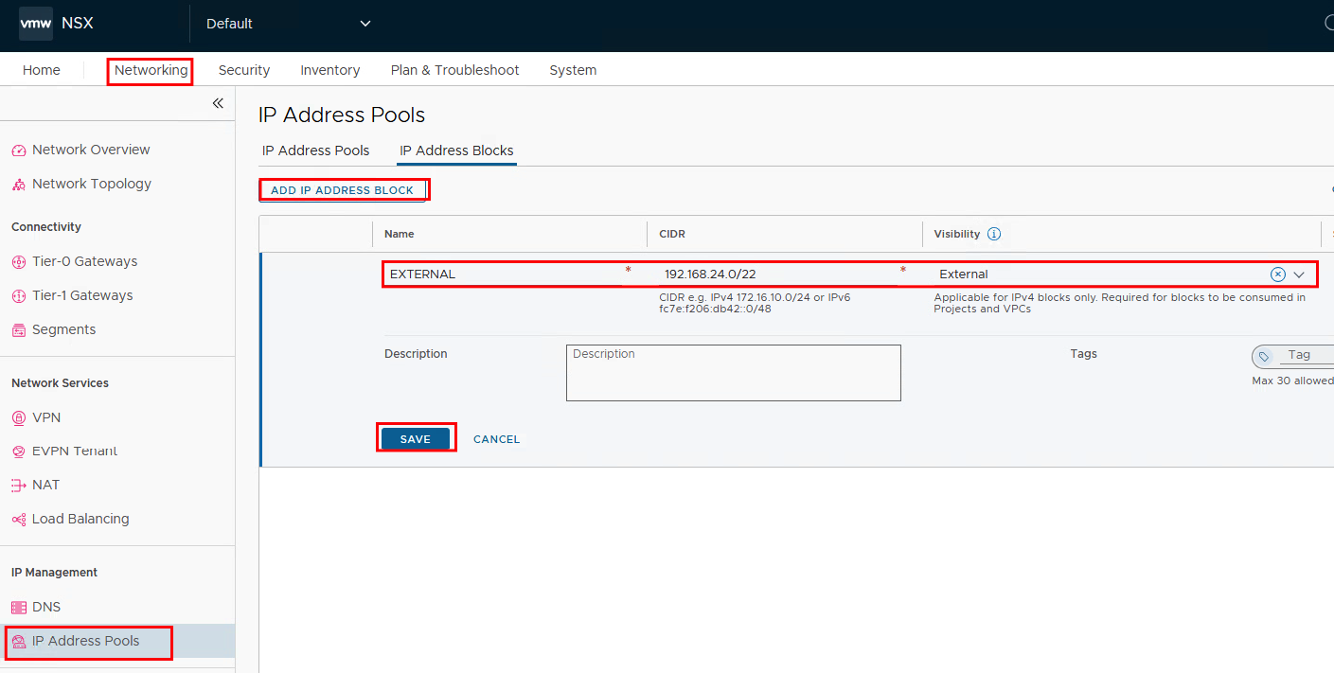
Task: Click the Tag input field
Action: [x=1307, y=356]
